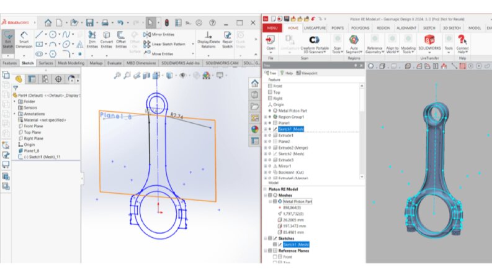Expand Boolean1 (Cut) tree node
The width and height of the screenshot is (492, 277).
266,172
